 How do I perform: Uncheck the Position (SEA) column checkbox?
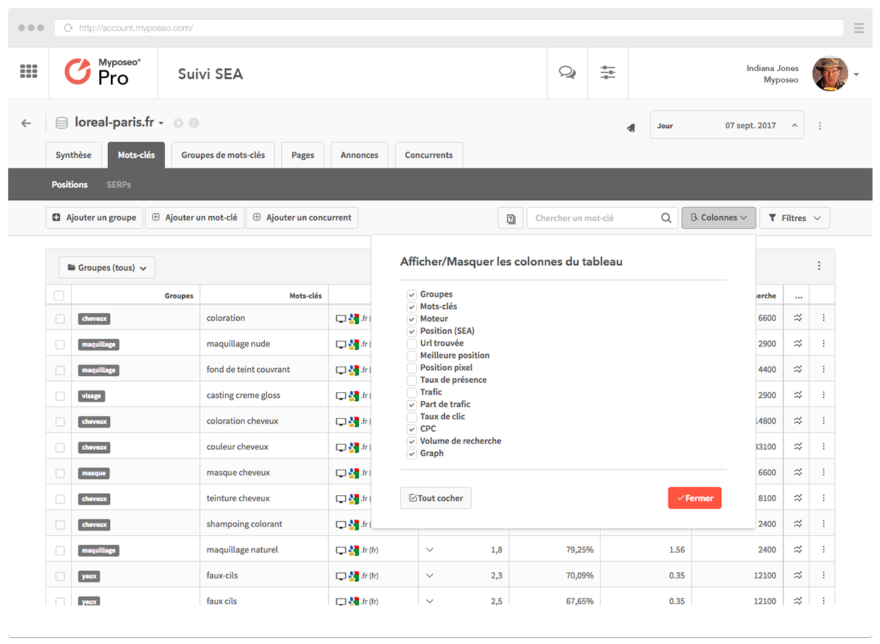(412, 331)
